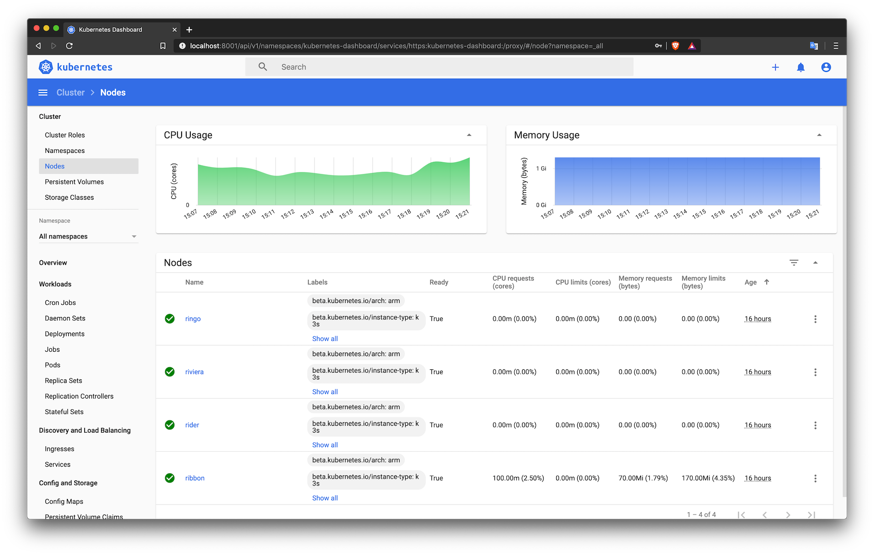Open Deployments in sidebar
874x555 pixels.
[x=65, y=334]
